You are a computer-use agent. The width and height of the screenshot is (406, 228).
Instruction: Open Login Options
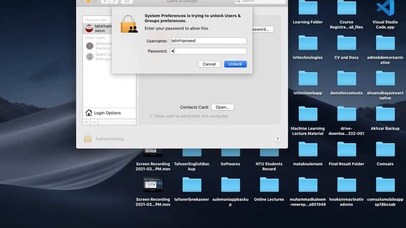pos(109,113)
